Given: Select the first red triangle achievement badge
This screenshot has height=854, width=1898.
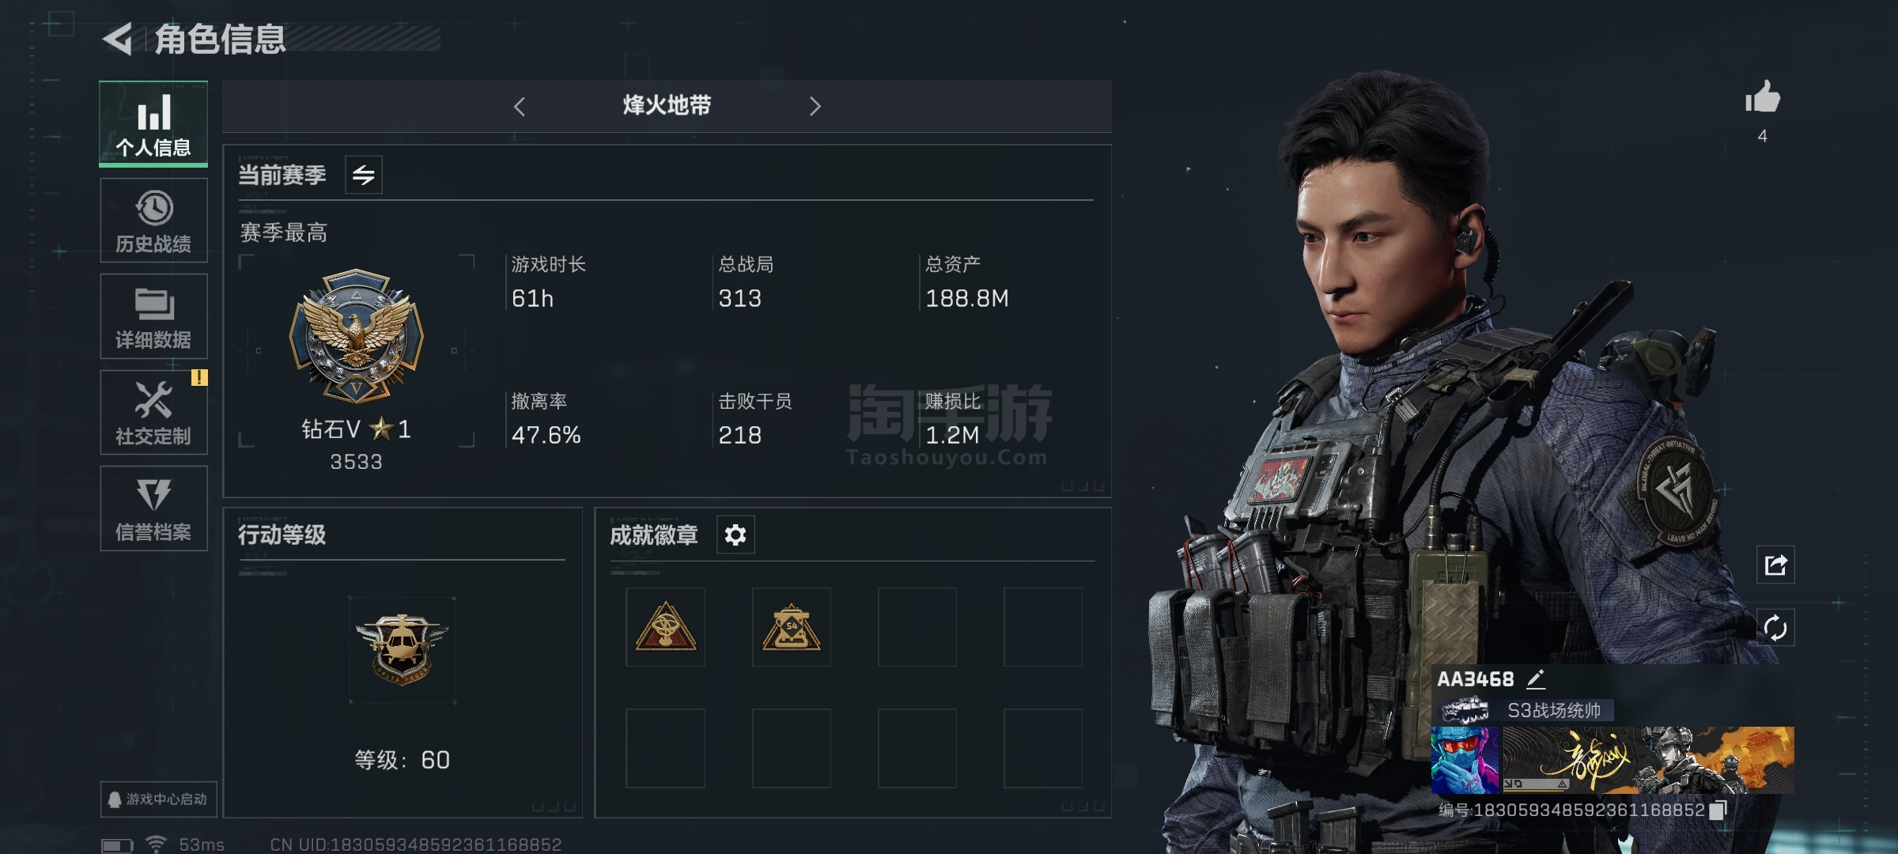Looking at the screenshot, I should [x=665, y=627].
